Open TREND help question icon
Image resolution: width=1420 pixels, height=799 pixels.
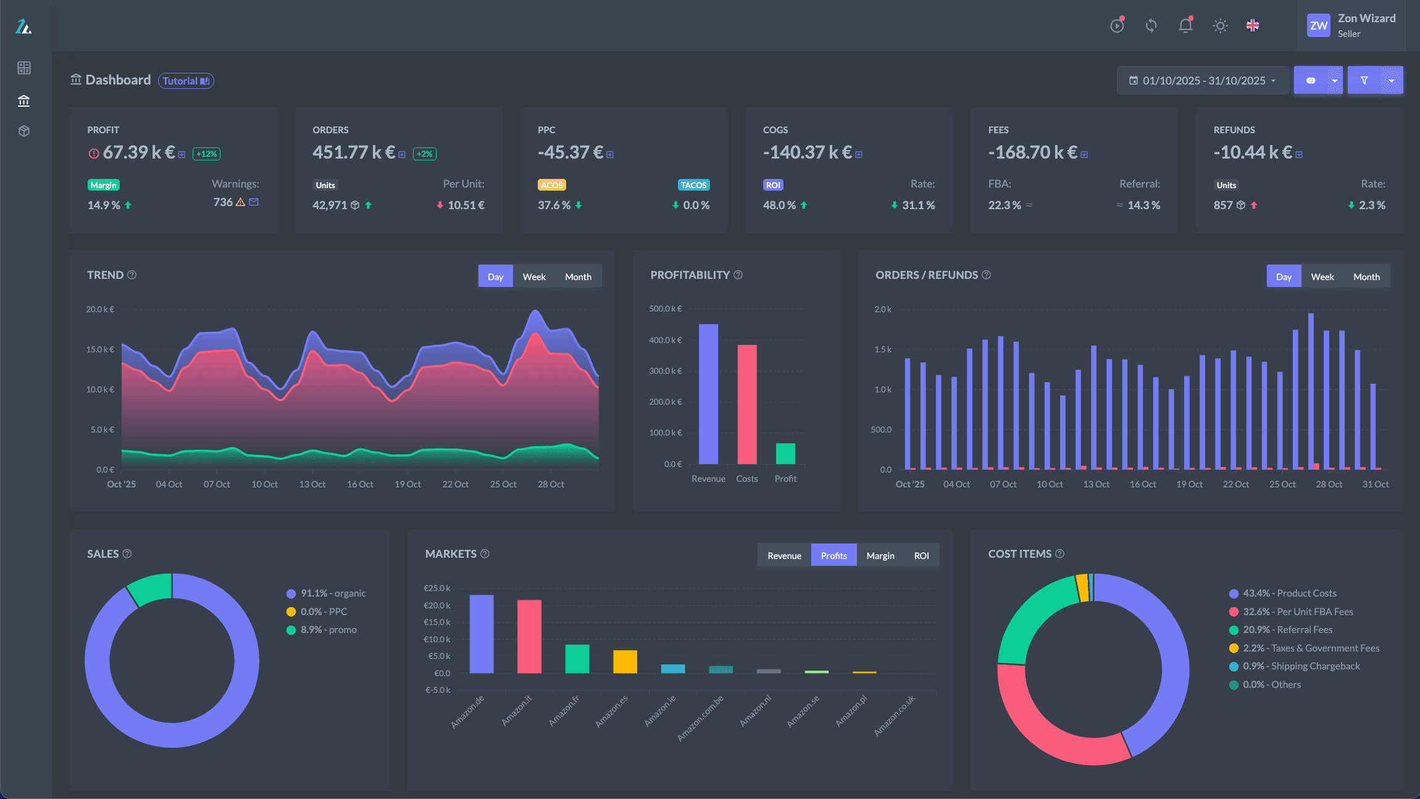click(132, 275)
